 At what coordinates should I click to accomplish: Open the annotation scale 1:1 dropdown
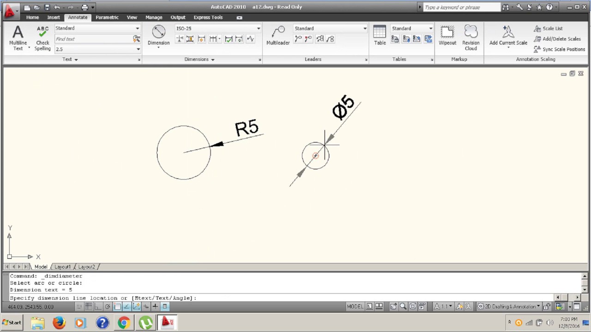click(x=443, y=307)
